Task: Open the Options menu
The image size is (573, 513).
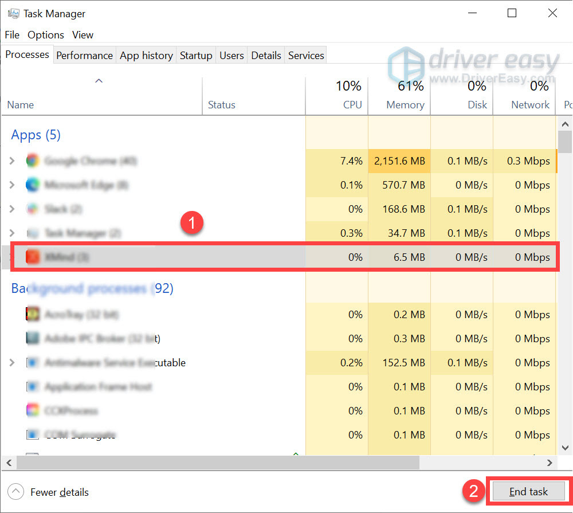Action: point(45,35)
